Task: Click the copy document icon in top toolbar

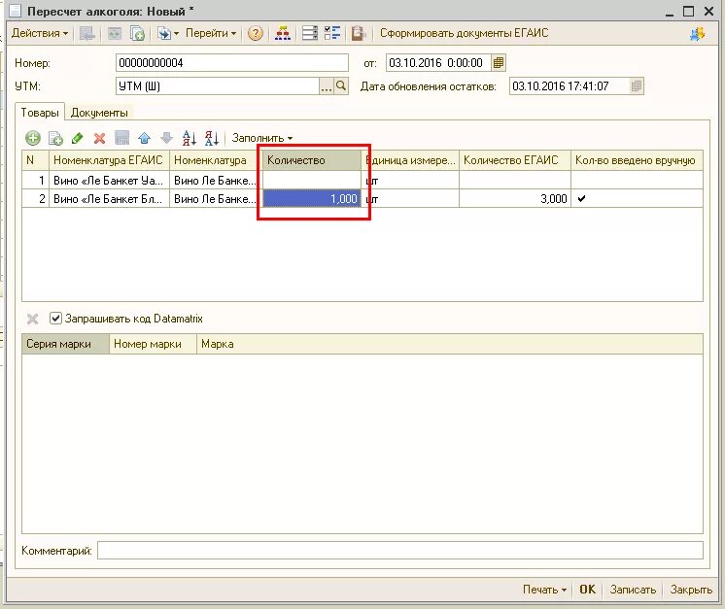Action: [x=137, y=33]
